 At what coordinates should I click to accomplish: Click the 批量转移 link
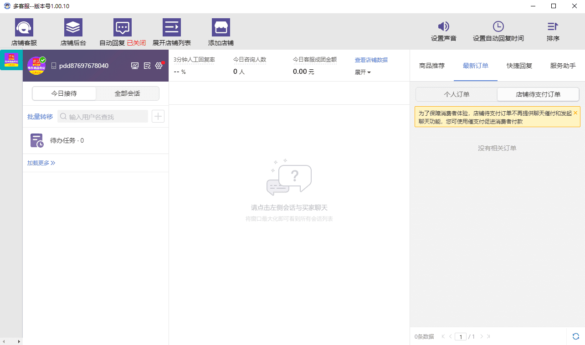[40, 117]
